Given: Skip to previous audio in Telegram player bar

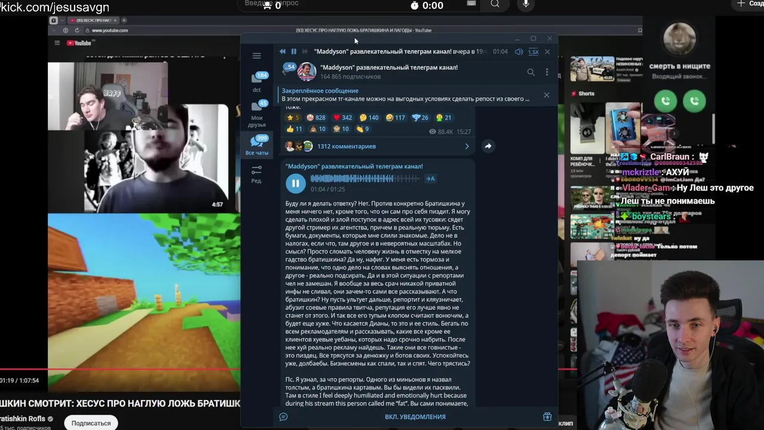Looking at the screenshot, I should [282, 51].
